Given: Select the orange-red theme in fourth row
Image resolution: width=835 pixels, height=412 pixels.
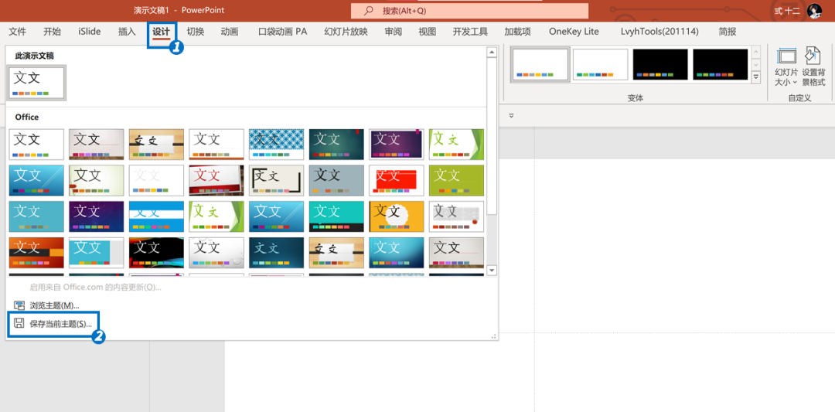Looking at the screenshot, I should point(37,253).
